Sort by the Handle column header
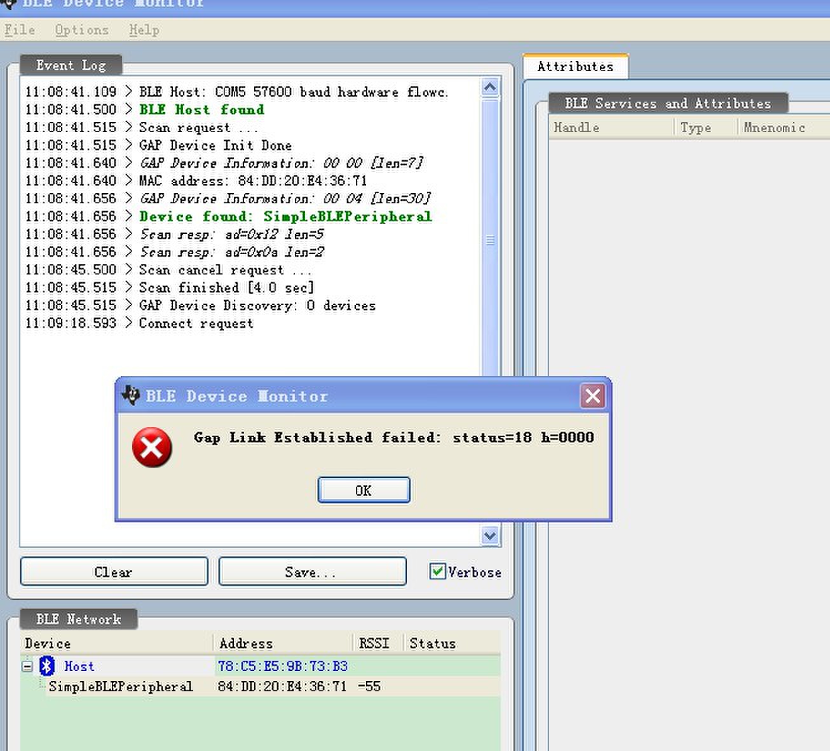The width and height of the screenshot is (830, 751). pos(611,128)
